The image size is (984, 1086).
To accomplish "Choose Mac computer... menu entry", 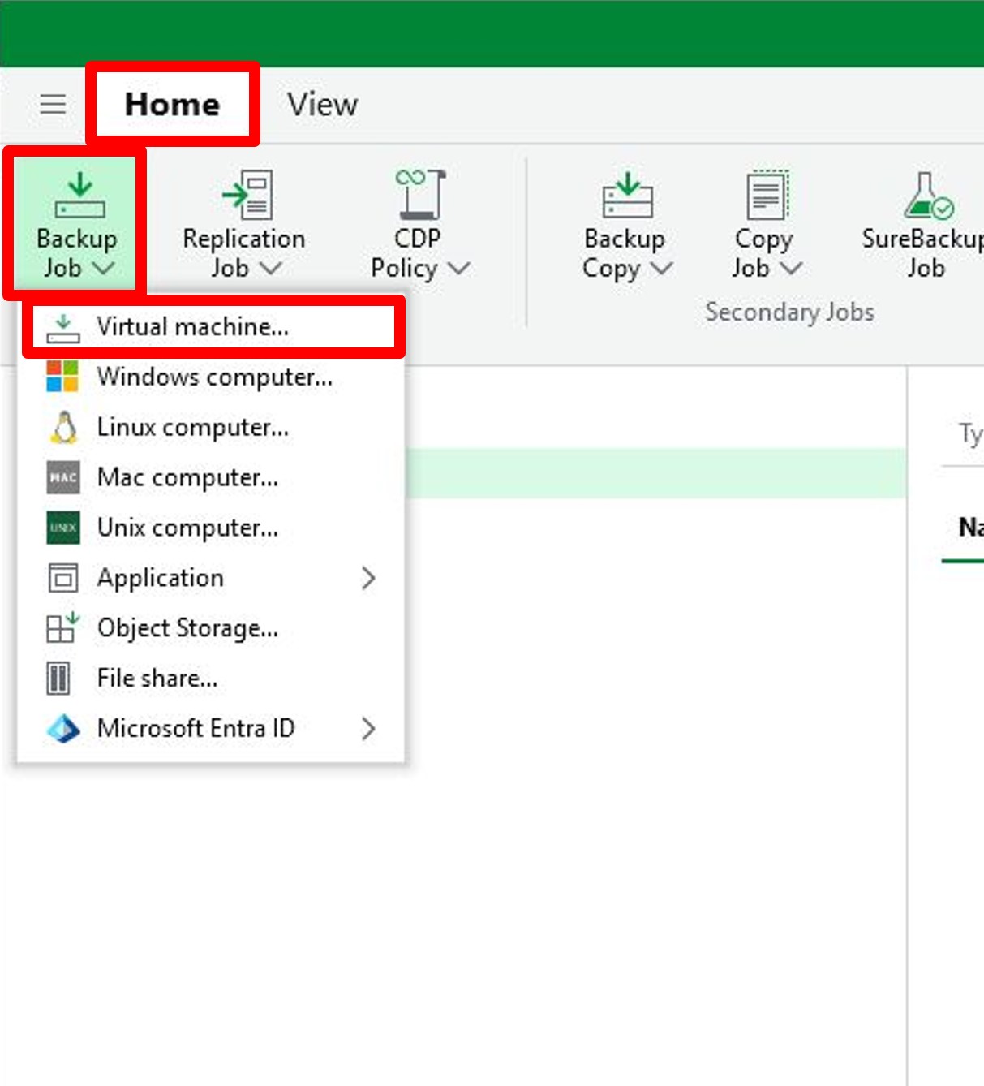I will [x=211, y=477].
